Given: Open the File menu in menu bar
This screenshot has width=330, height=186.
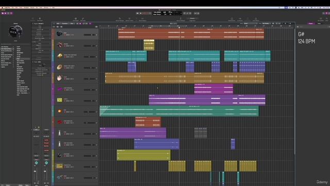Looking at the screenshot, I should coord(12,8).
